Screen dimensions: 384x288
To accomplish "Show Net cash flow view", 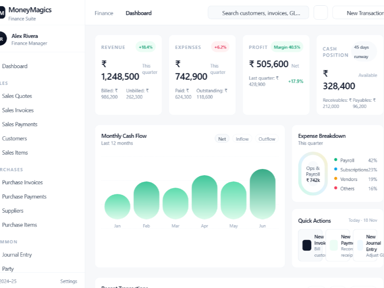I will tap(222, 139).
